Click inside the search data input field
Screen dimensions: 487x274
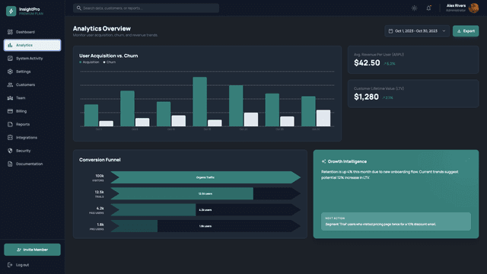146,8
